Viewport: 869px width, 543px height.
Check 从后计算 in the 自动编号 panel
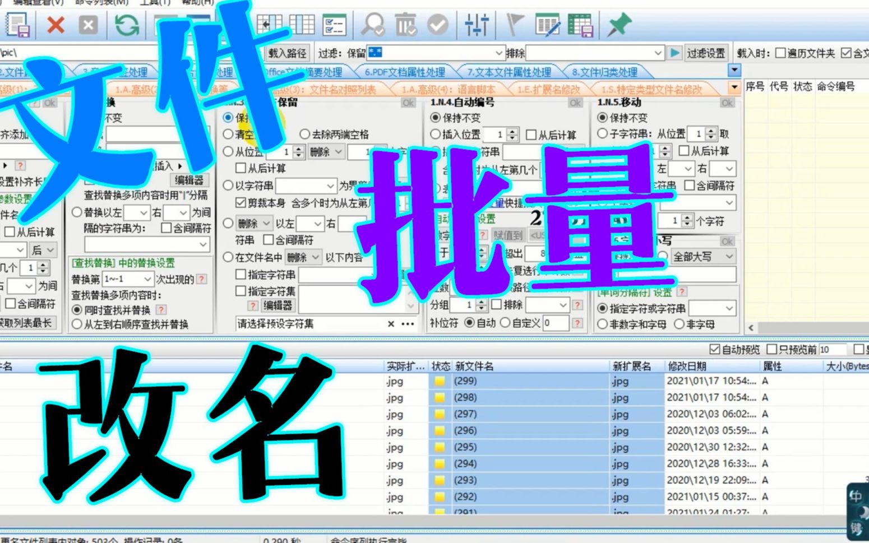point(531,135)
